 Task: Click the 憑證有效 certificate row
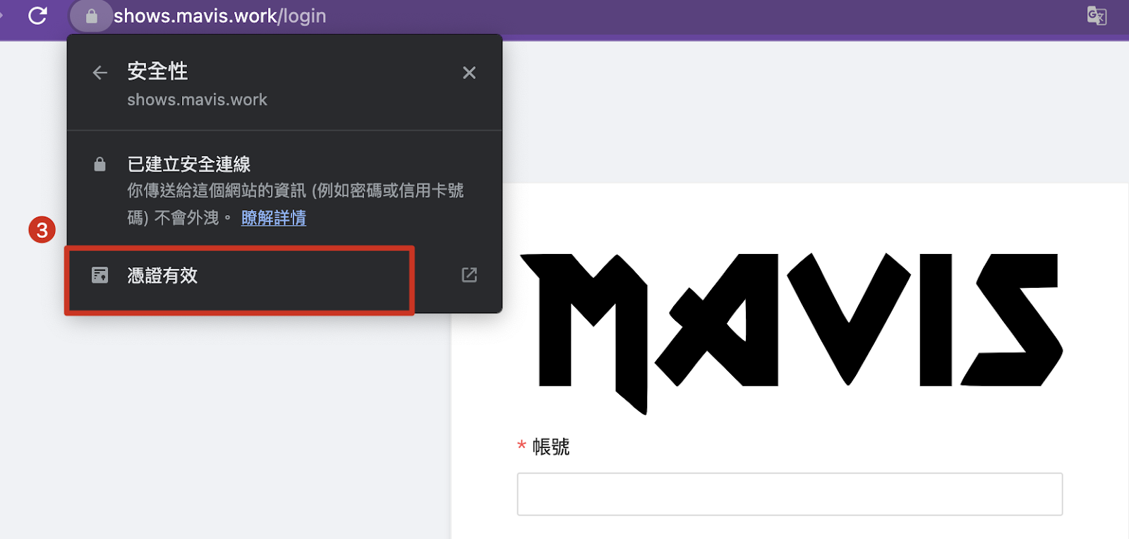(284, 275)
